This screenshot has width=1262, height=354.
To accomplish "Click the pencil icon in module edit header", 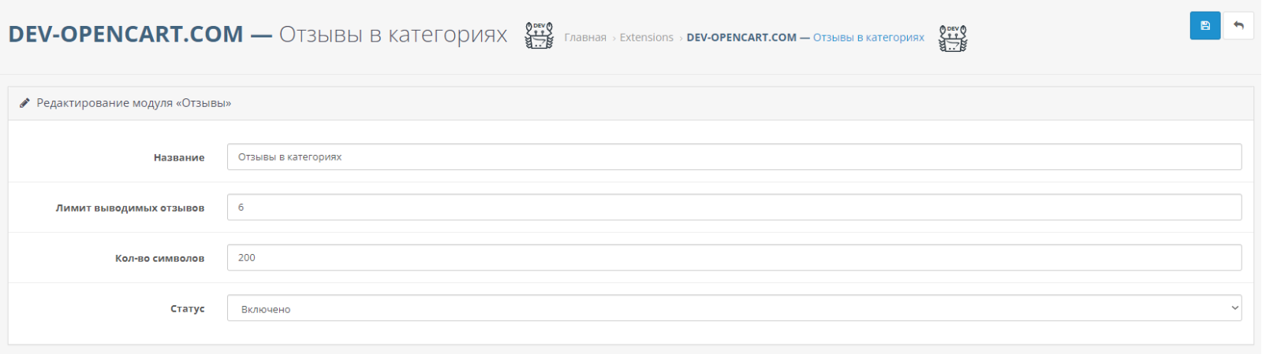I will pyautogui.click(x=24, y=103).
